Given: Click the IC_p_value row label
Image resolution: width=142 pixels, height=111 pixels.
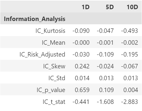Looking at the screenshot, I should (51, 90).
